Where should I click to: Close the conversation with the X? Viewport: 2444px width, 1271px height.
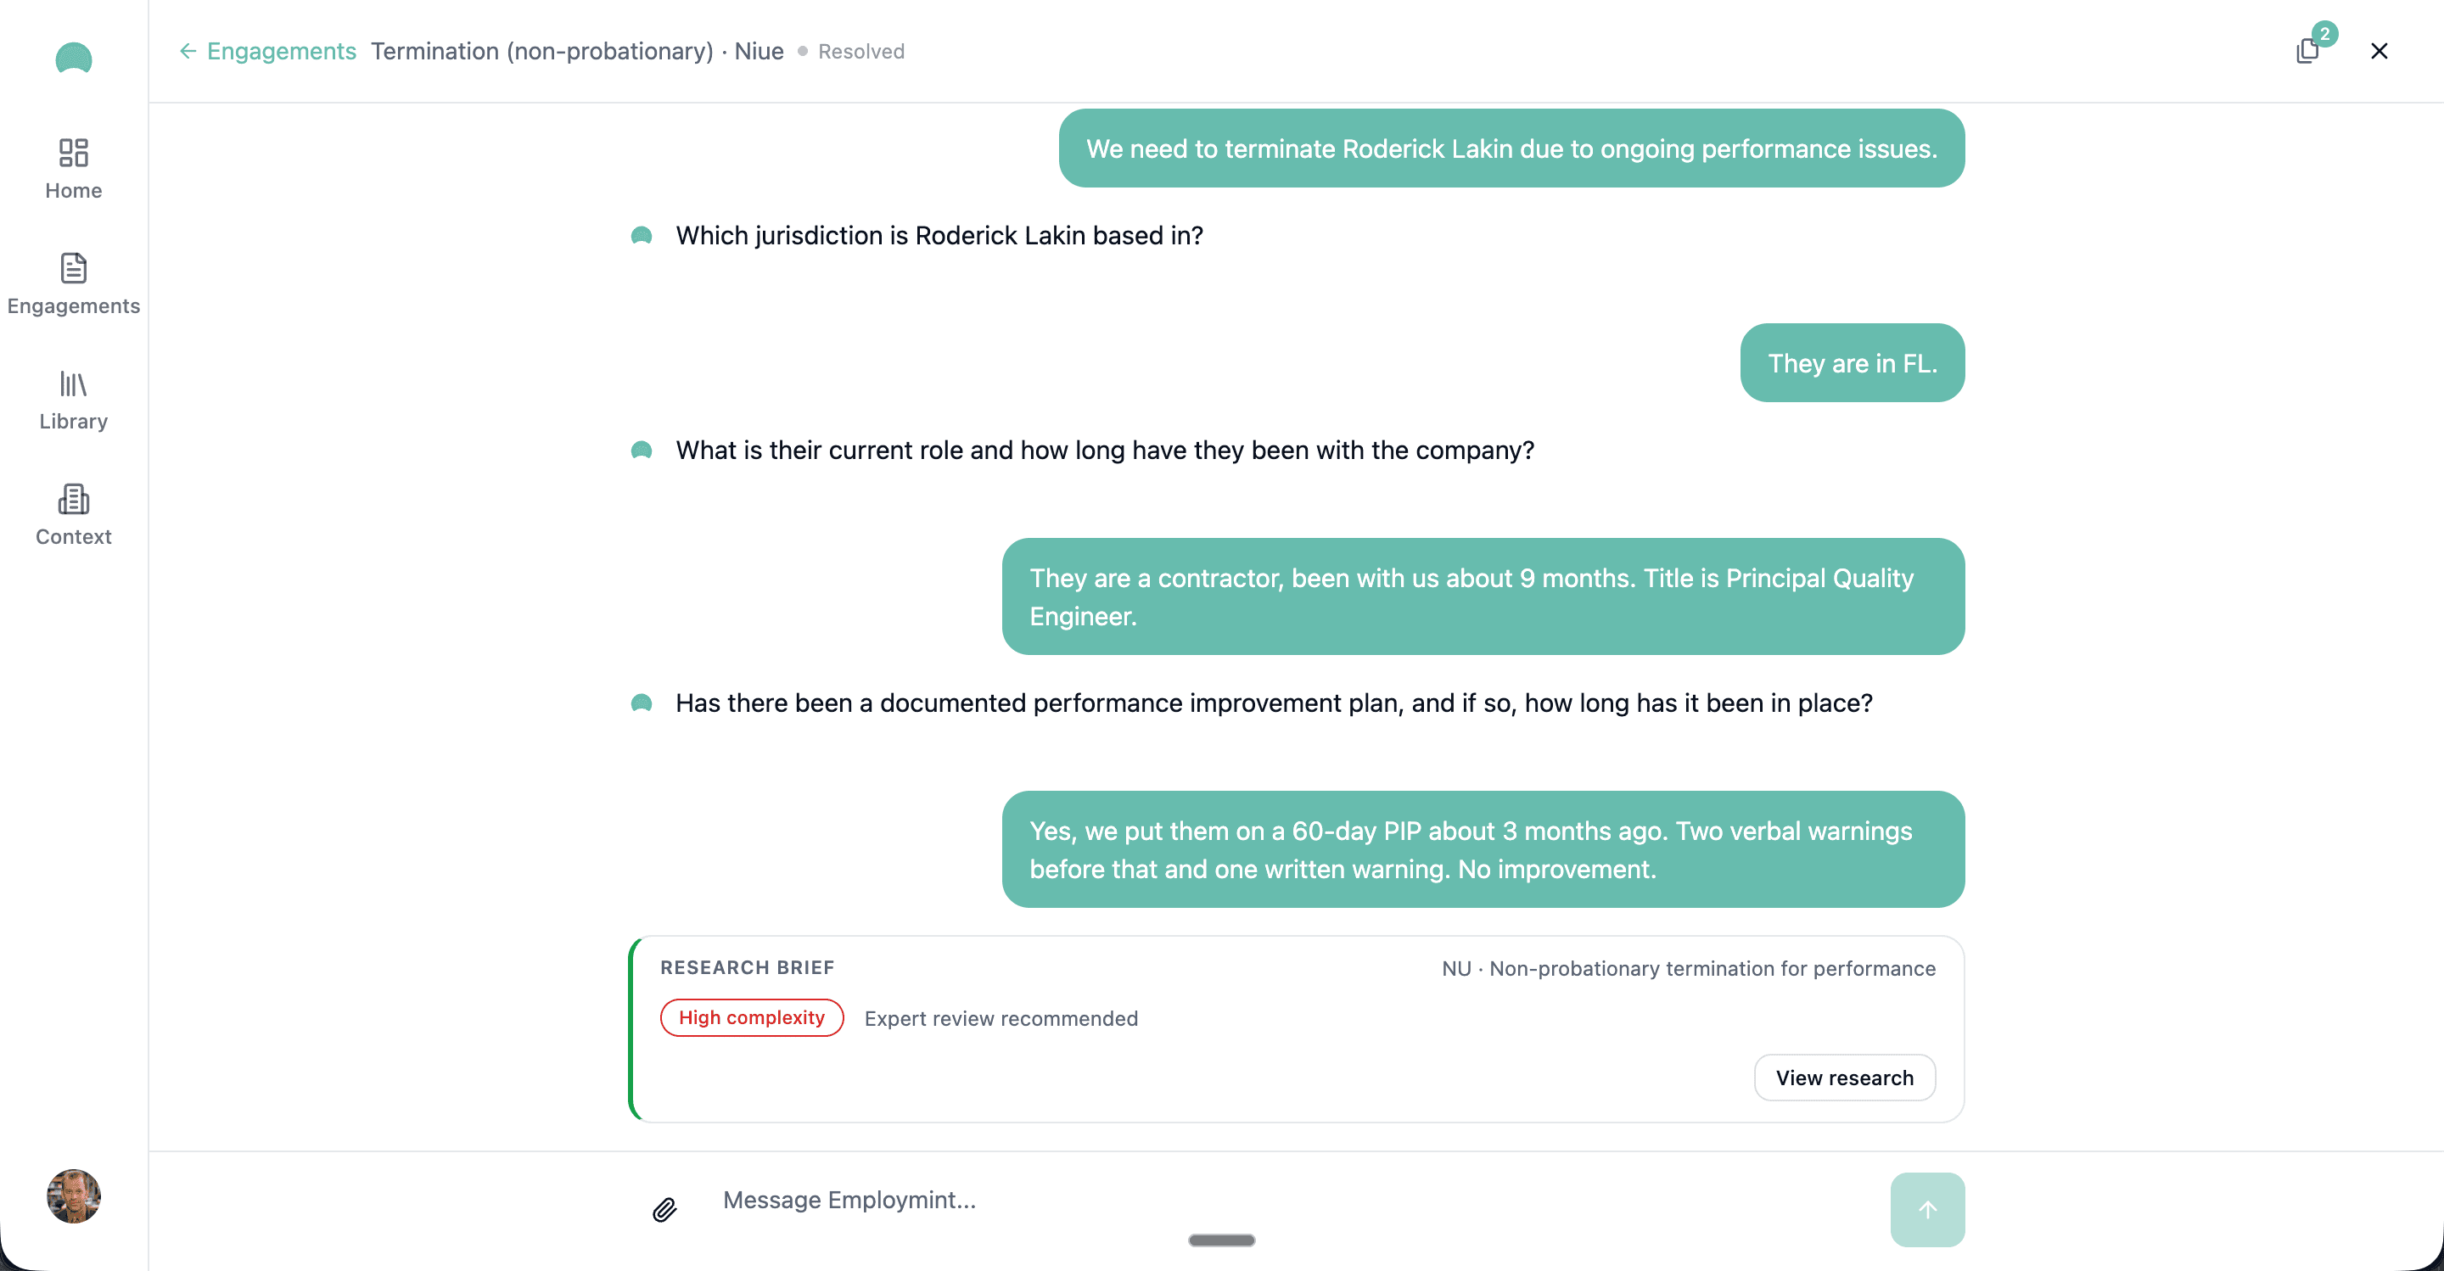[x=2380, y=50]
